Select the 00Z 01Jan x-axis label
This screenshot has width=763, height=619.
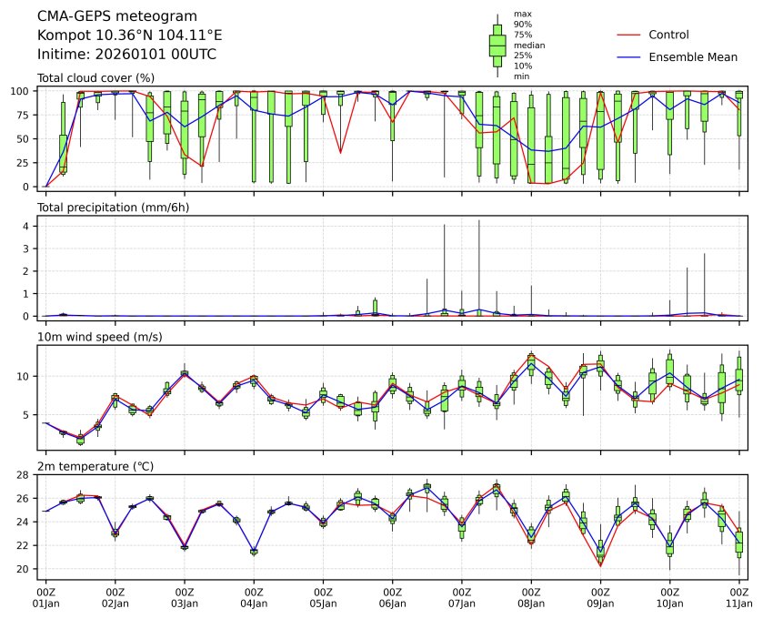45,597
